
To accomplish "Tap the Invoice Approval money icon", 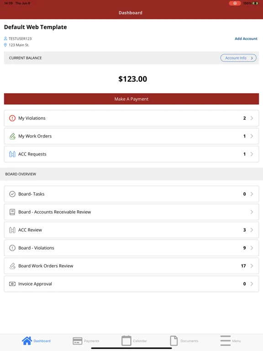I will [x=12, y=284].
